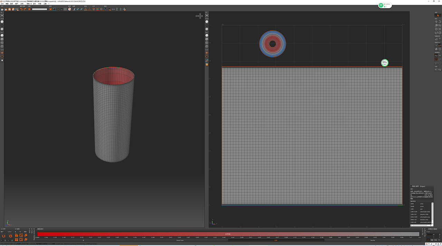Open the 选择 menu in menu bar
Screen dimensions: 442x246
pos(11,4)
